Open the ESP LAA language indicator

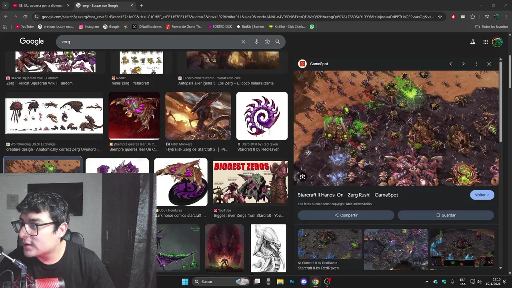coord(462,282)
